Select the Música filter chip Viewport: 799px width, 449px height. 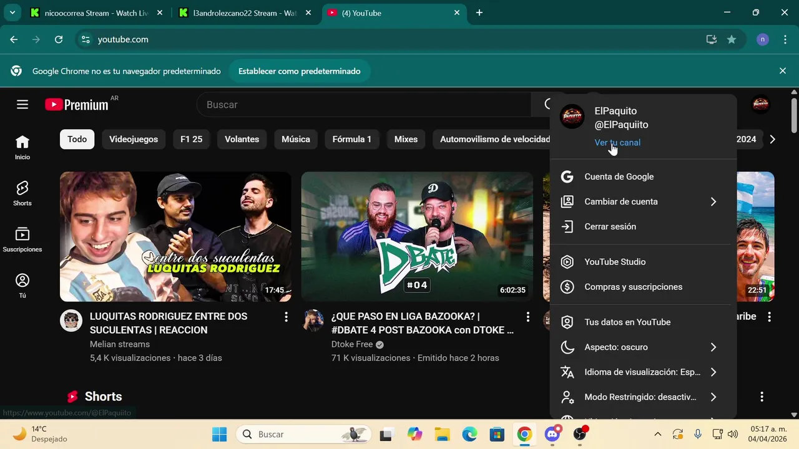(296, 139)
